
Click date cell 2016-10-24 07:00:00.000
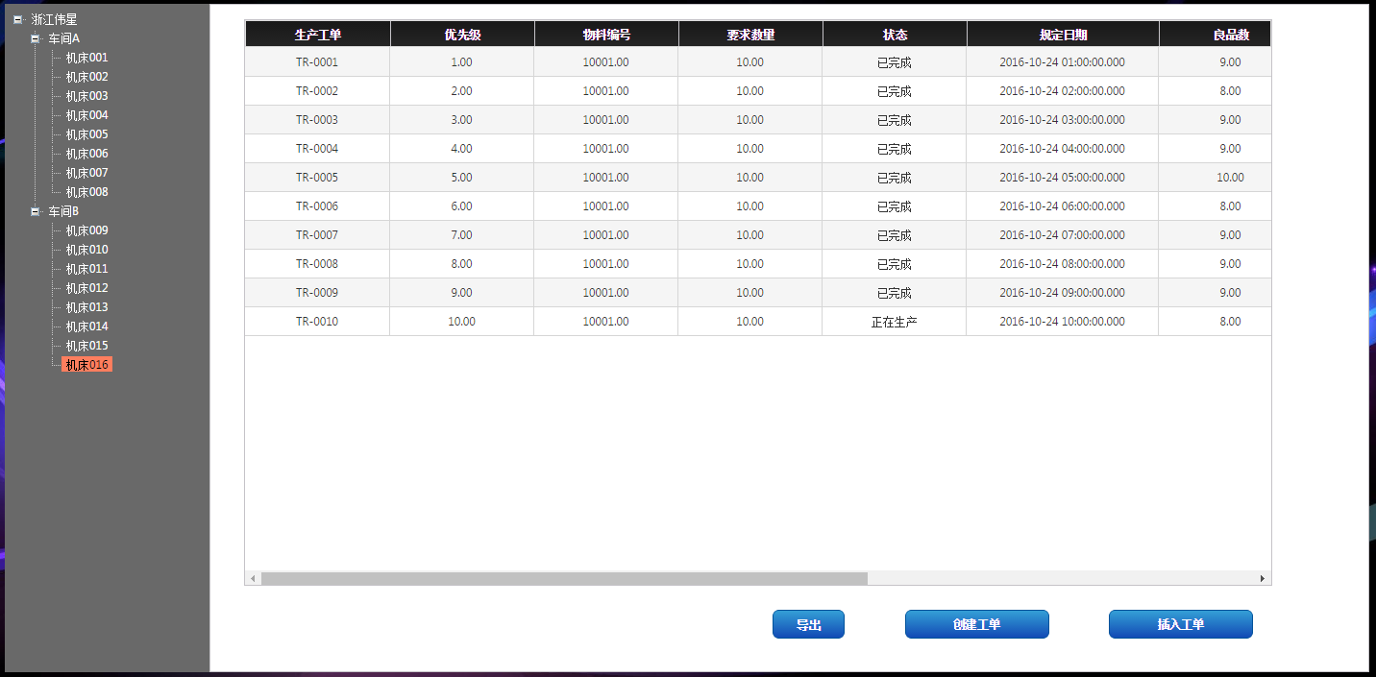pyautogui.click(x=1063, y=235)
